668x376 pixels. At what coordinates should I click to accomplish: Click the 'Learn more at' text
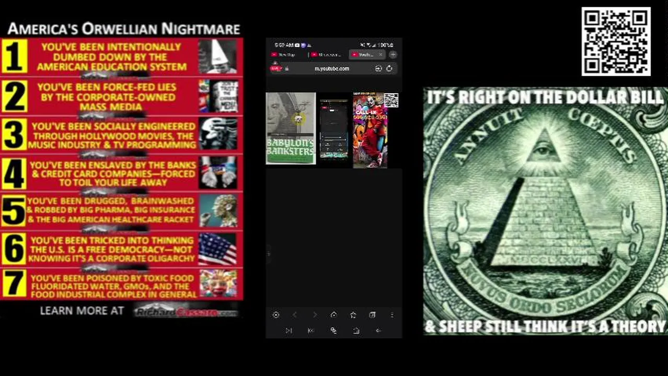[x=82, y=311]
